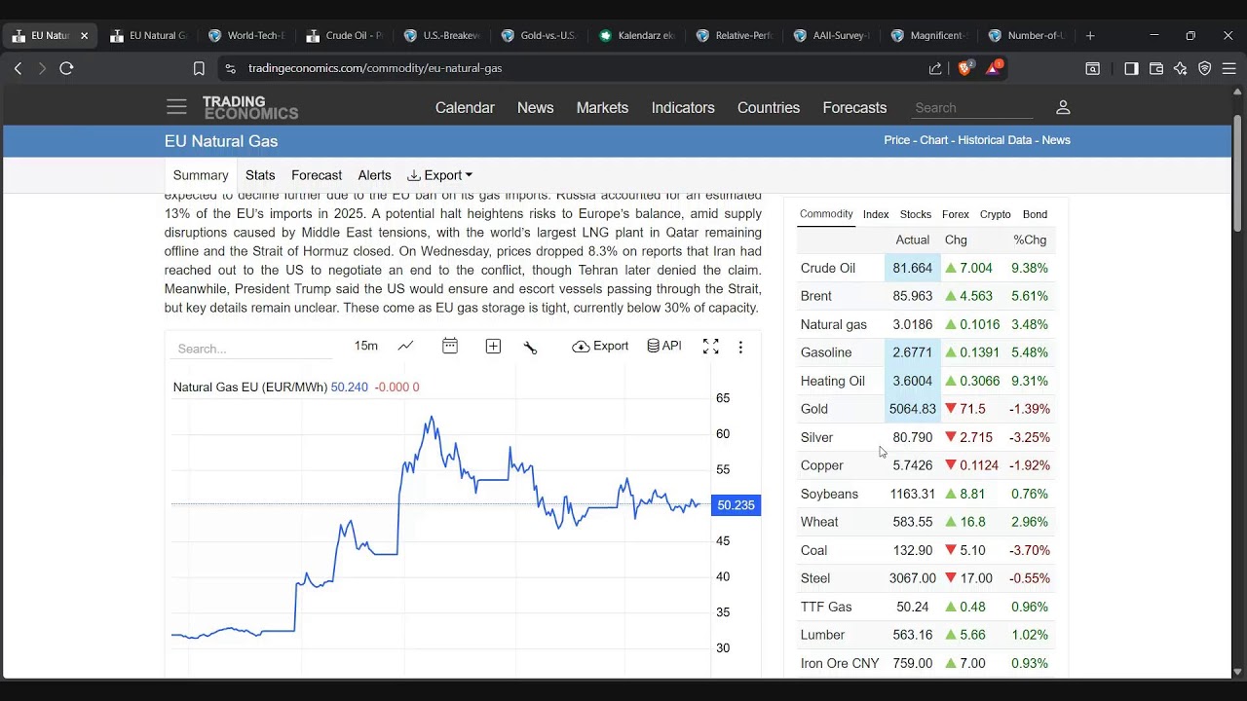Viewport: 1247px width, 701px height.
Task: Open chart date range calendar icon
Action: point(449,346)
